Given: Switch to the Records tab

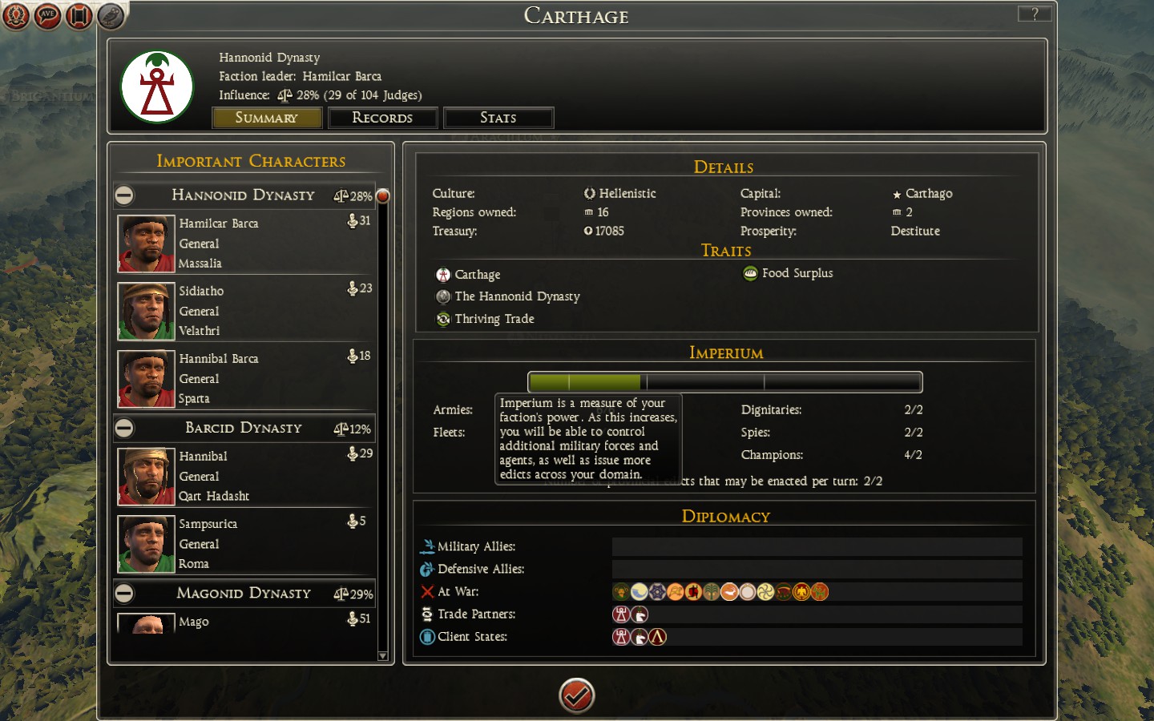Looking at the screenshot, I should pyautogui.click(x=382, y=118).
